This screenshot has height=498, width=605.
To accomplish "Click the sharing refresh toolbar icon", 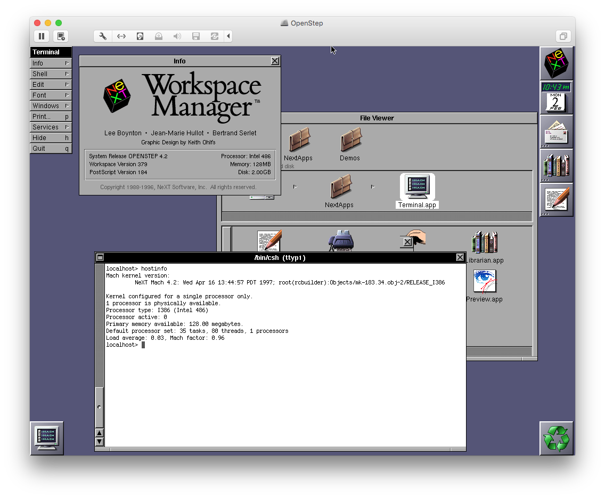I will 215,36.
